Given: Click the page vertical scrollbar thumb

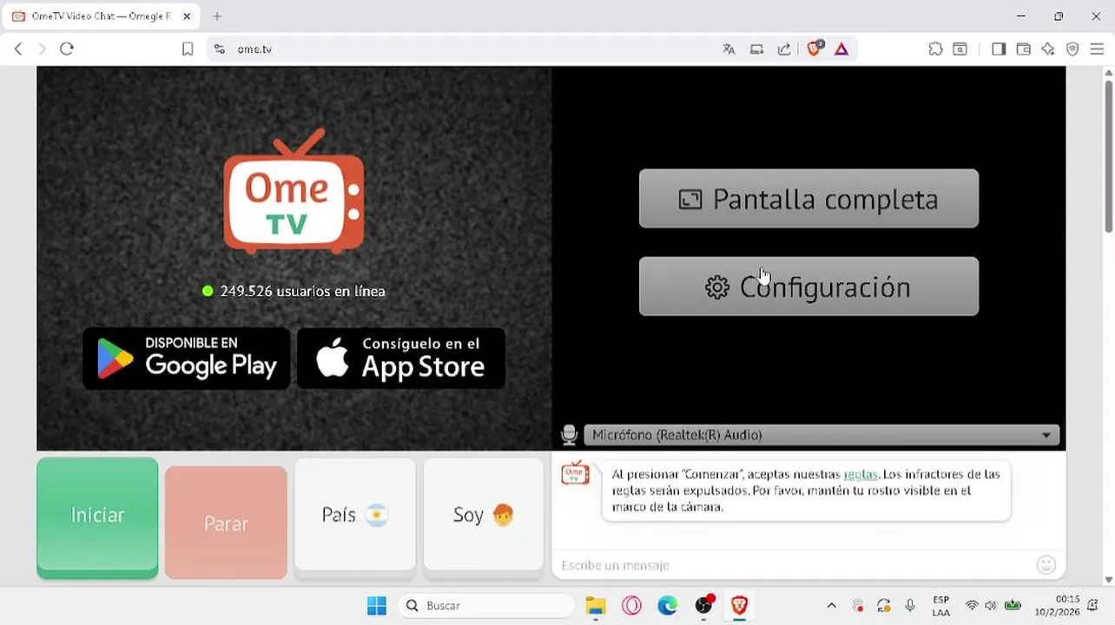Looking at the screenshot, I should click(1108, 156).
